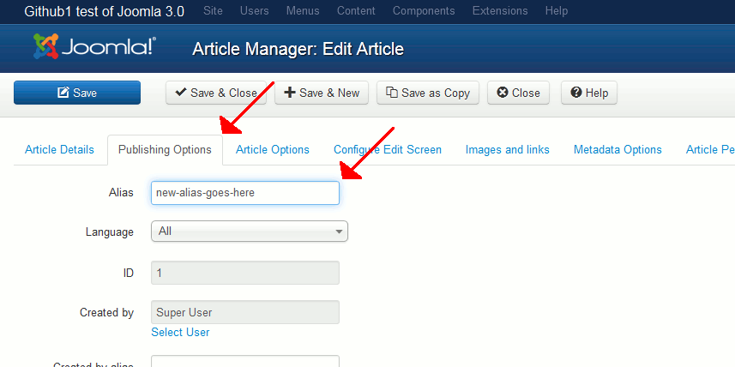Click the Save as Copy button

coord(428,93)
